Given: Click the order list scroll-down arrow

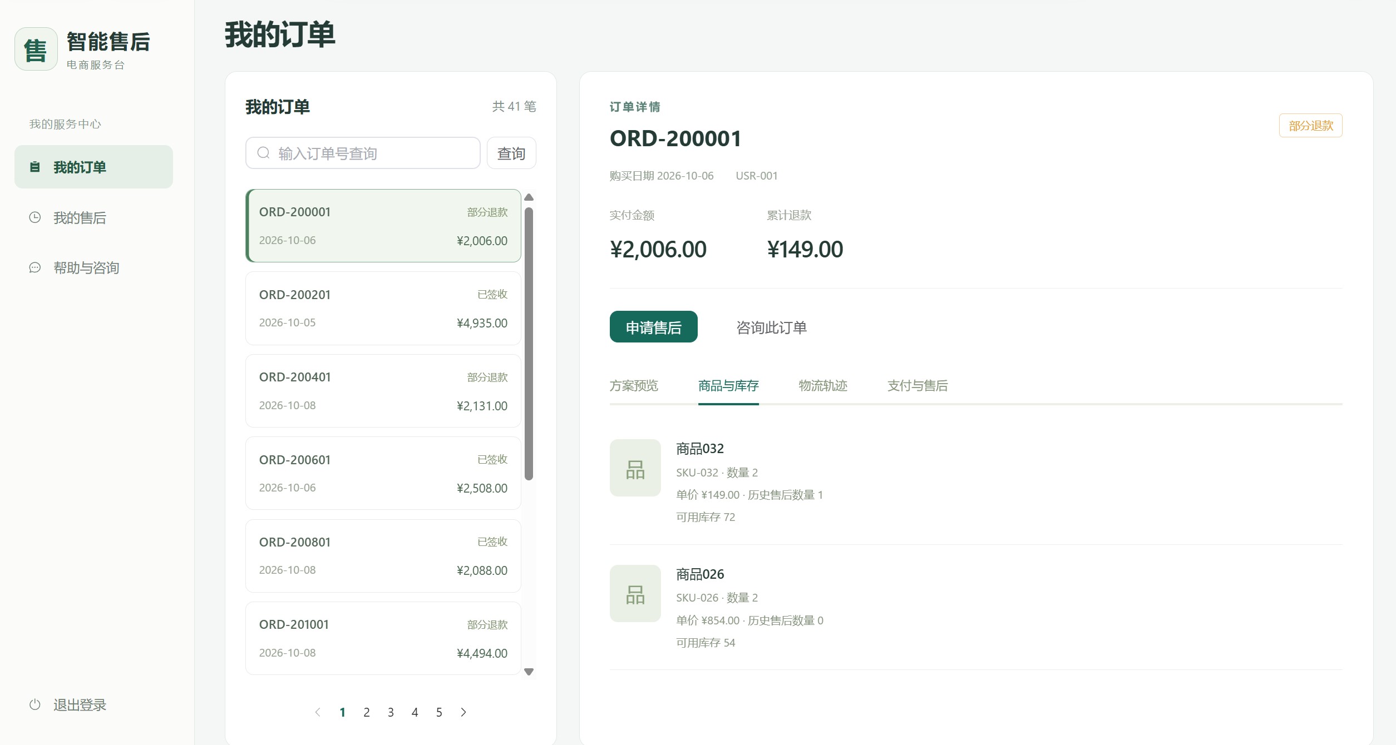Looking at the screenshot, I should click(x=529, y=672).
